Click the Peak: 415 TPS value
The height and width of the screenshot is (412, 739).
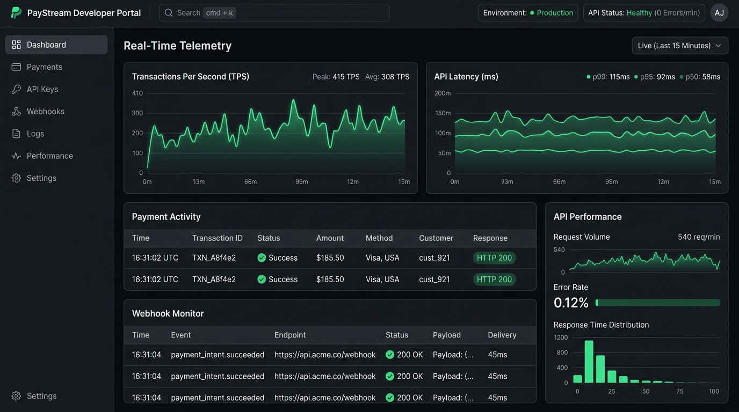(x=336, y=77)
